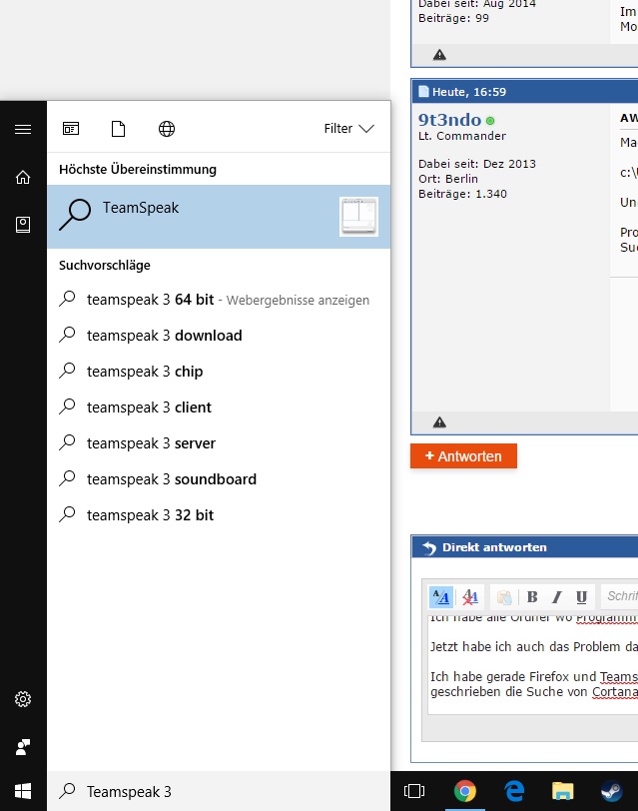The width and height of the screenshot is (638, 811).
Task: Open Task View on the taskbar
Action: (x=414, y=791)
